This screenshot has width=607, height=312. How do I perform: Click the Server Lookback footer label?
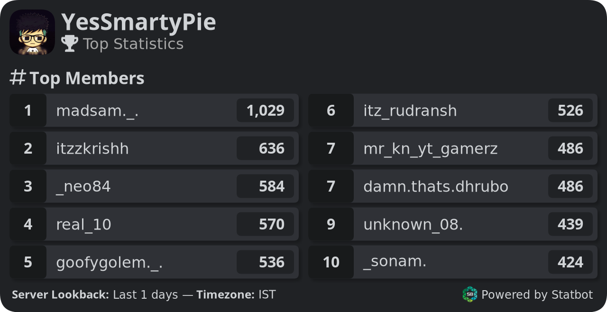[x=60, y=294]
